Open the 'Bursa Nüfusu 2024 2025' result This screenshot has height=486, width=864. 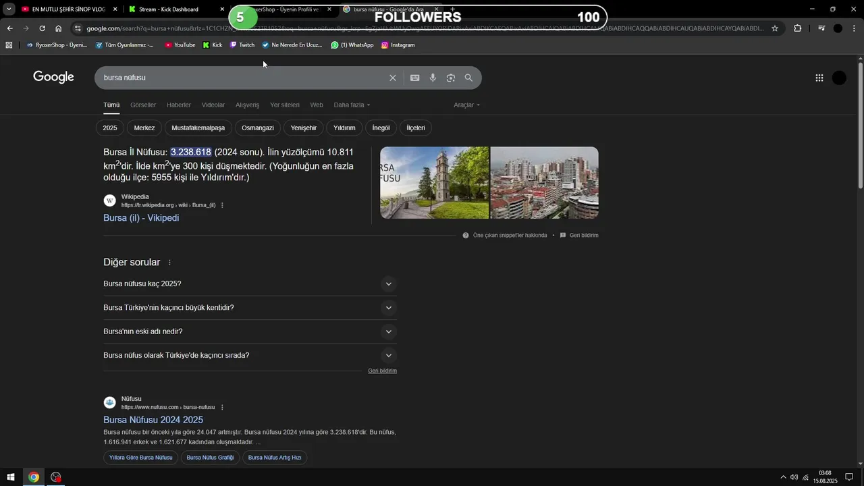pyautogui.click(x=153, y=420)
